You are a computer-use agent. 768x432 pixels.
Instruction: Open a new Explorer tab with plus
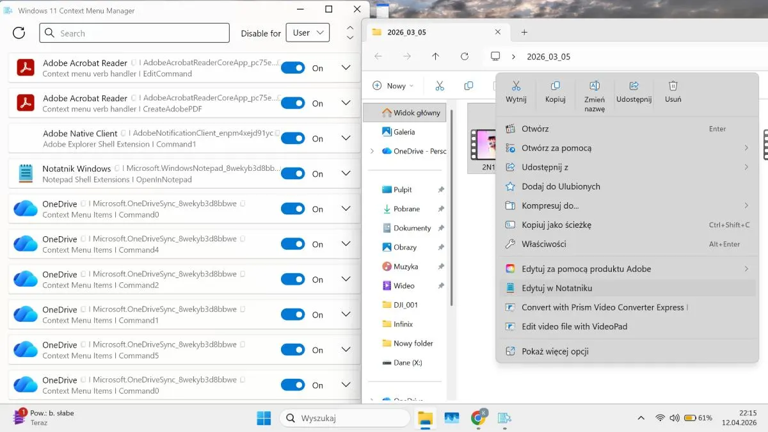(x=524, y=32)
